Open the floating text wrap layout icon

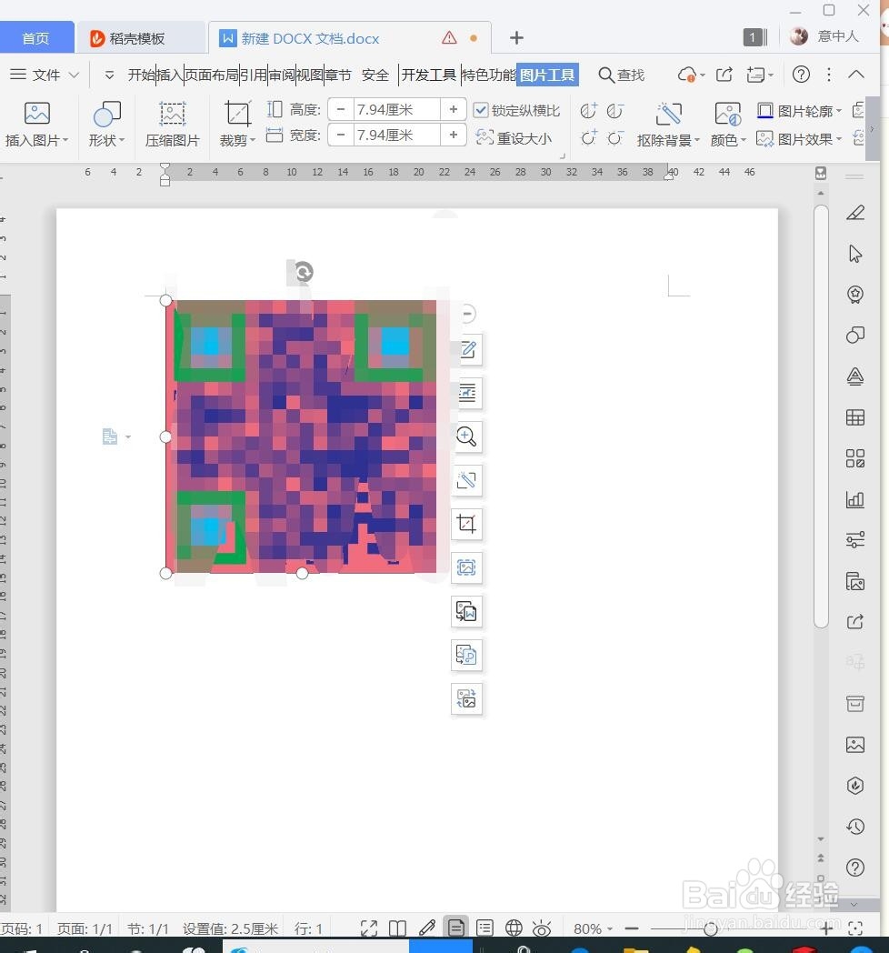pyautogui.click(x=466, y=393)
